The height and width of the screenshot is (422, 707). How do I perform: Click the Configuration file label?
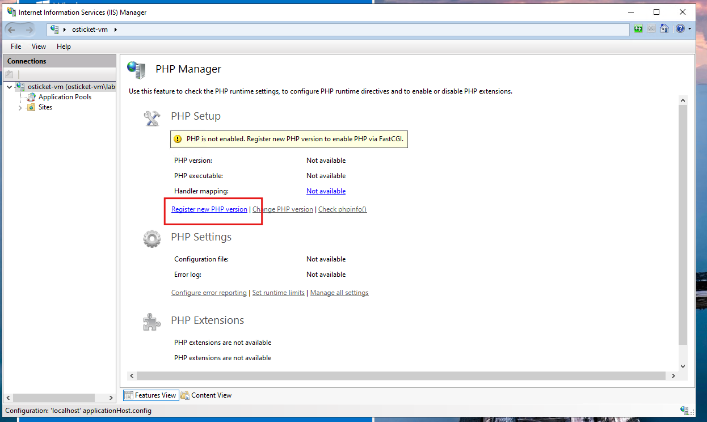[201, 259]
